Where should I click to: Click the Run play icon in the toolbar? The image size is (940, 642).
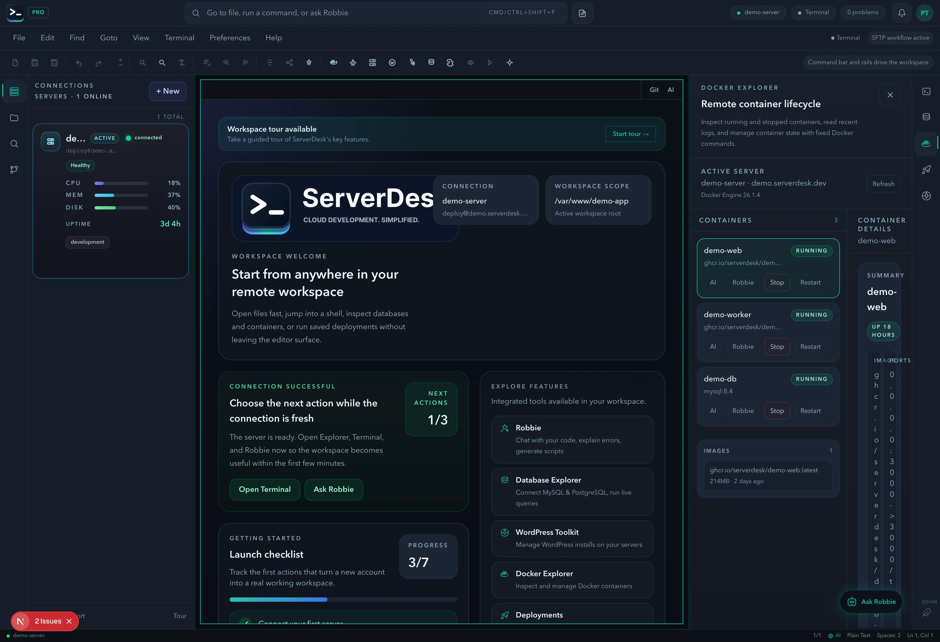pos(490,63)
